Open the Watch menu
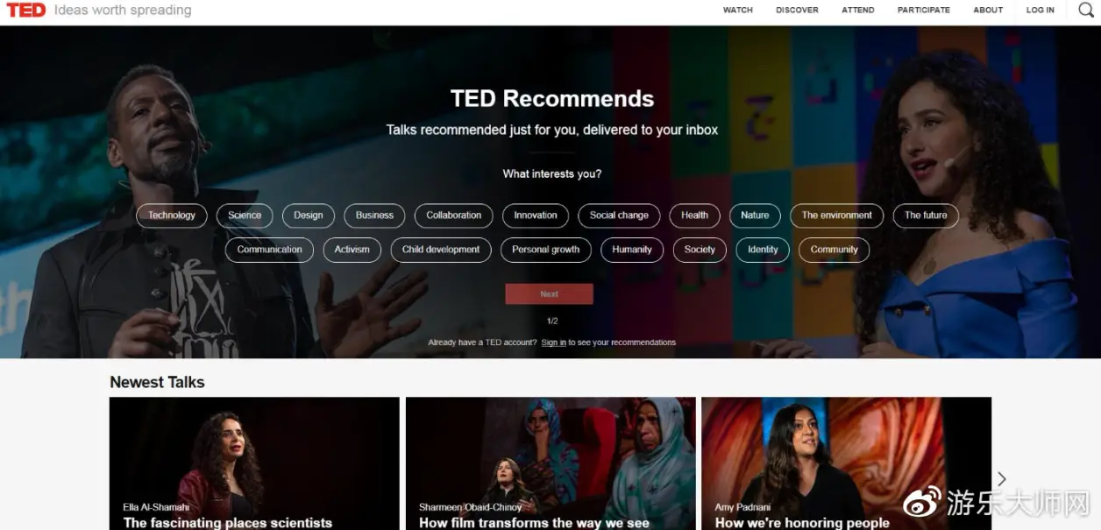The image size is (1101, 530). click(738, 11)
